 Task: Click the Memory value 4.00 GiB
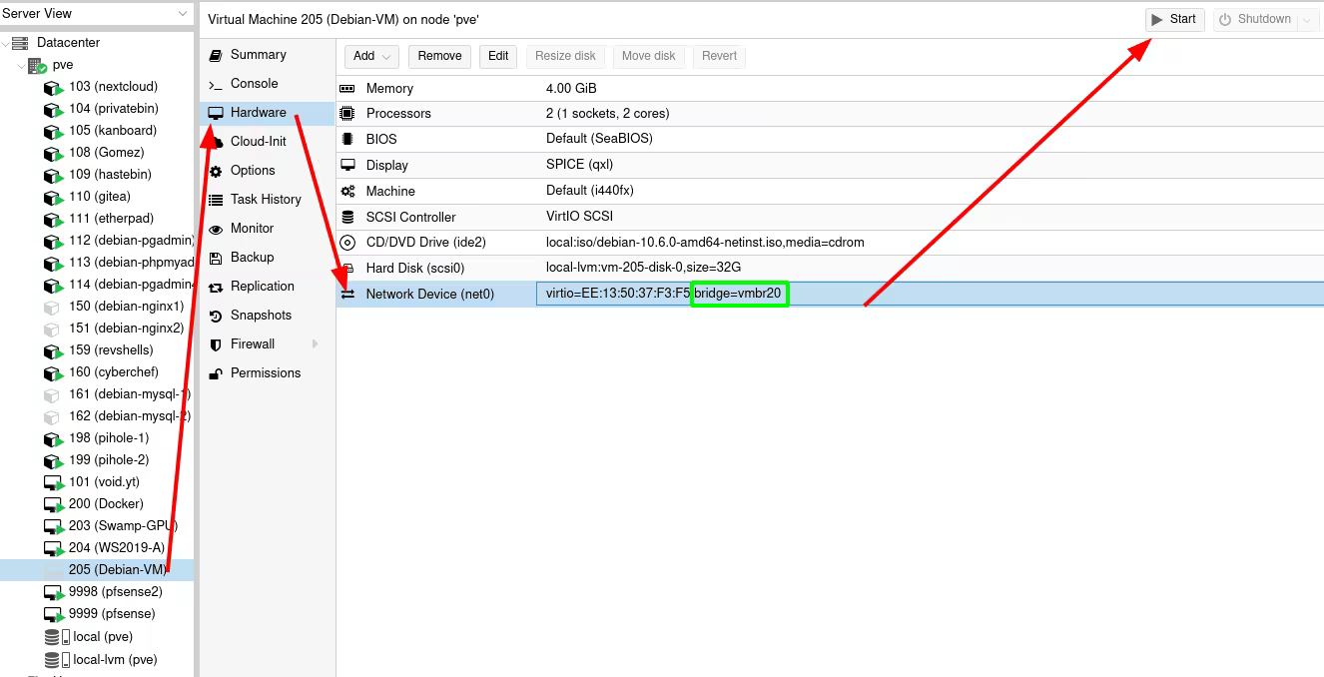pyautogui.click(x=571, y=89)
